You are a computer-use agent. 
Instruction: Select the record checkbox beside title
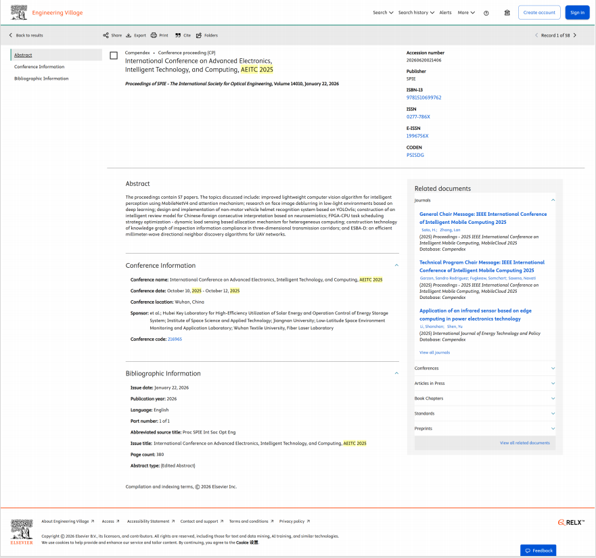coord(114,55)
